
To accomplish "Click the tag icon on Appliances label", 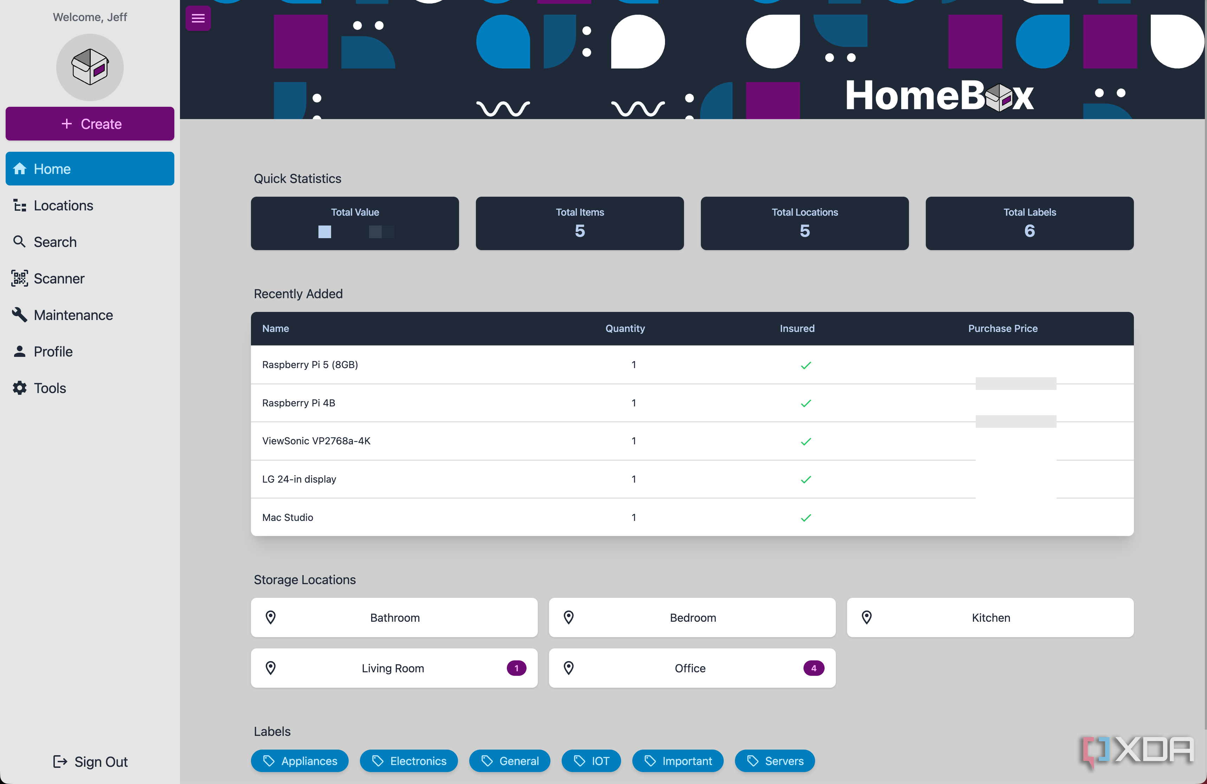I will tap(269, 761).
